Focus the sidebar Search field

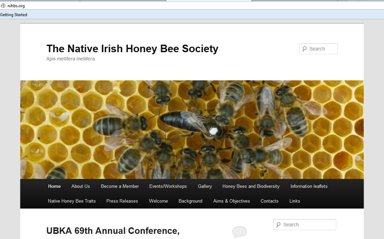pos(304,225)
